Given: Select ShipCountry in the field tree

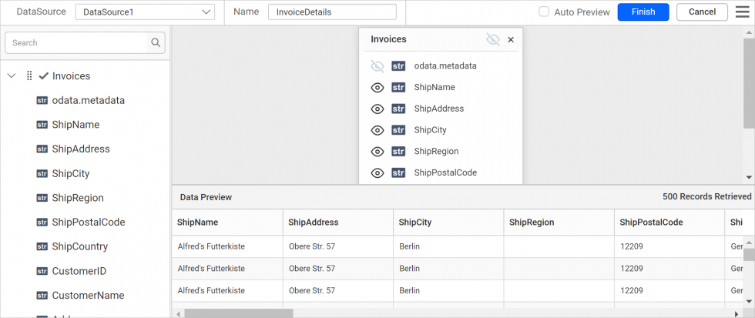Looking at the screenshot, I should pyautogui.click(x=80, y=247).
